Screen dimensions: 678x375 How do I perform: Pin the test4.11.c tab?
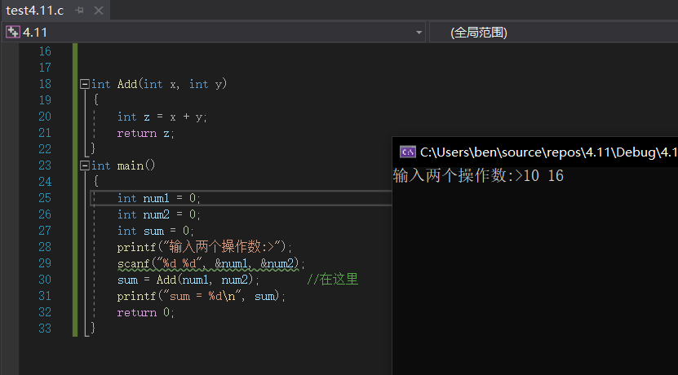click(x=79, y=11)
